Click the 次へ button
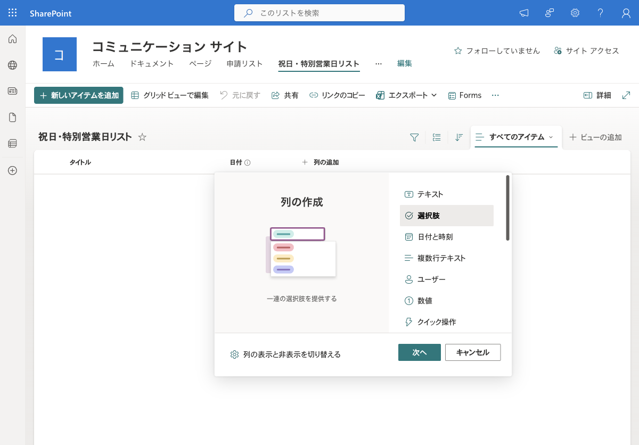 tap(420, 352)
